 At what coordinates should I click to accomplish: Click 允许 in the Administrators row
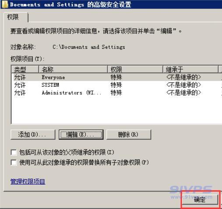point(20,93)
